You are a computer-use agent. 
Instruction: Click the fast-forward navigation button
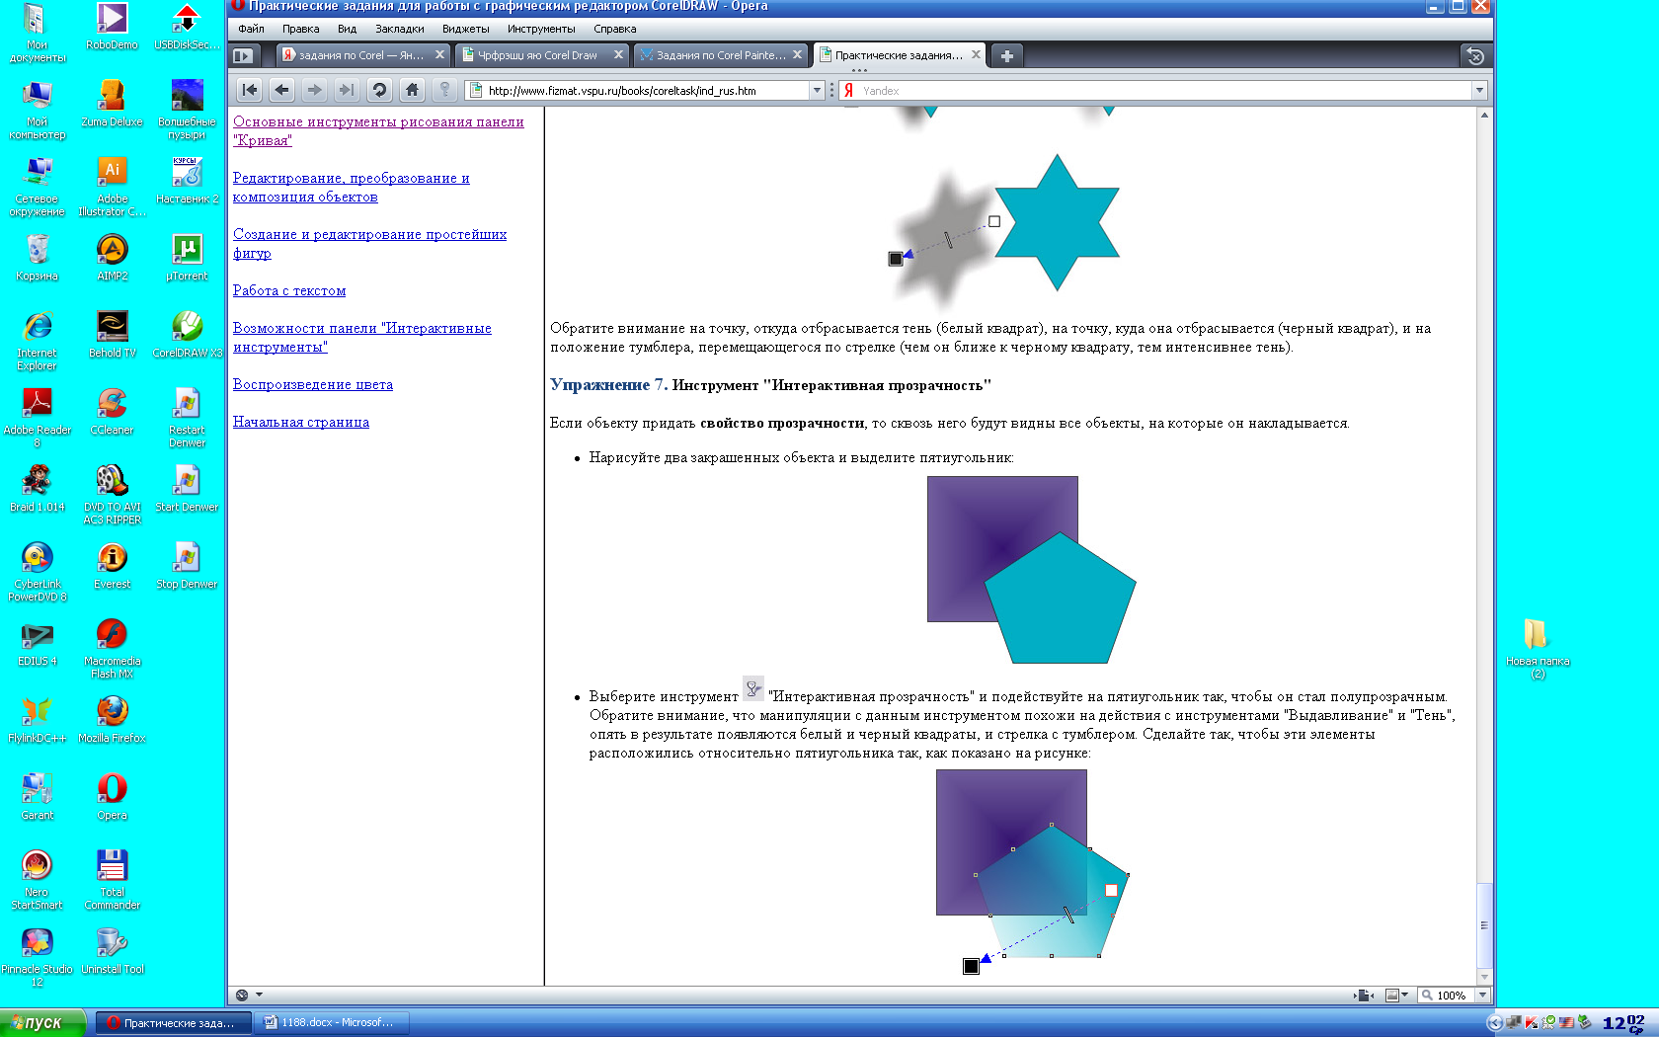(x=347, y=90)
